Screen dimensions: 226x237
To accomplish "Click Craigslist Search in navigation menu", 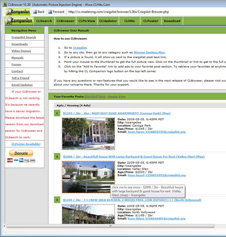I will pos(23,37).
